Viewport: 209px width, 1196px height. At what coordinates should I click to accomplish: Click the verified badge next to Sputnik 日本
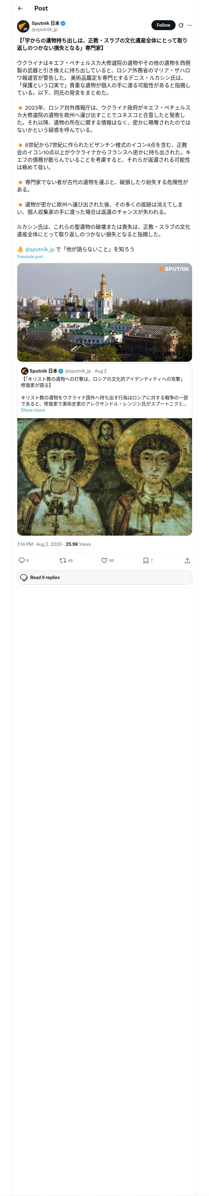pyautogui.click(x=63, y=23)
